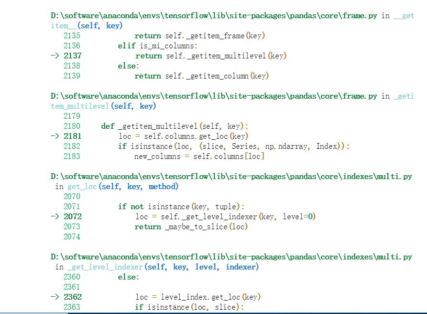Click the Windows taskbar strip at bottom
Screen dimensions: 427x314
213,312
